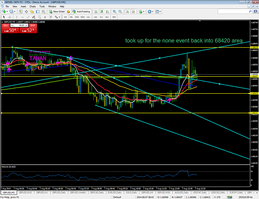Expand the Profiles dropdown arrow
This screenshot has height=199, width=259.
click(15, 12)
